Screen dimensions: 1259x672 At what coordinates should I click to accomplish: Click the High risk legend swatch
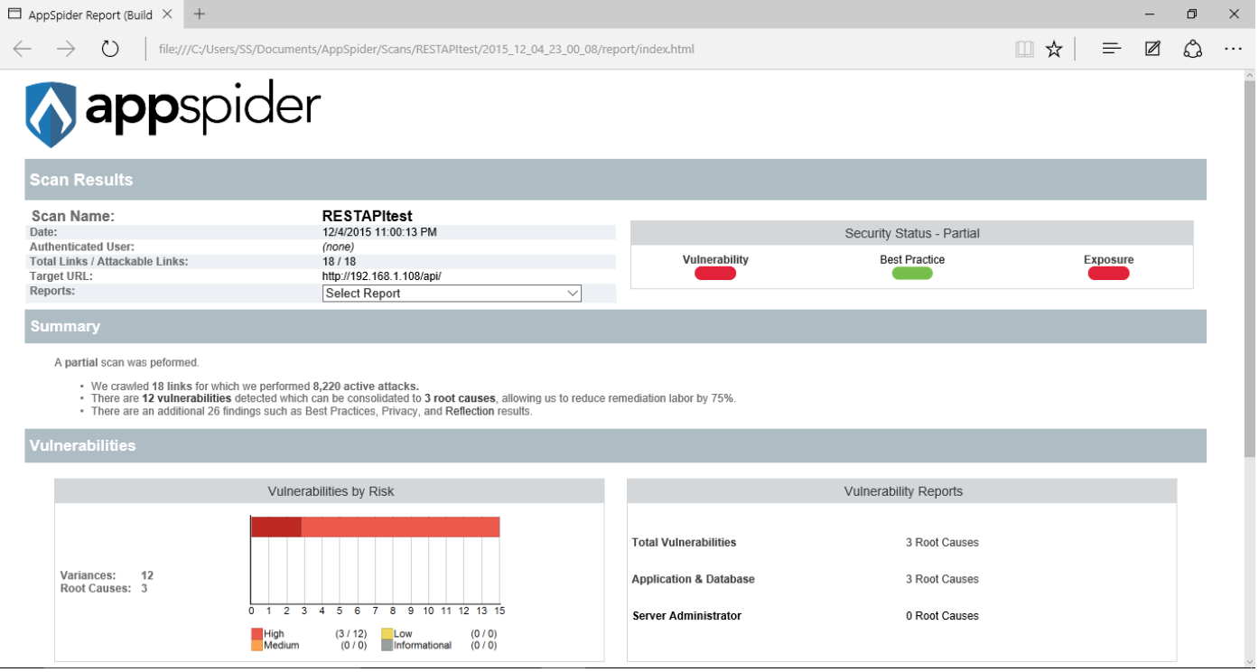(x=256, y=634)
